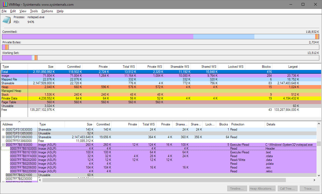Click the C:\Windows\System32\notepad.exe details path

click(289, 145)
